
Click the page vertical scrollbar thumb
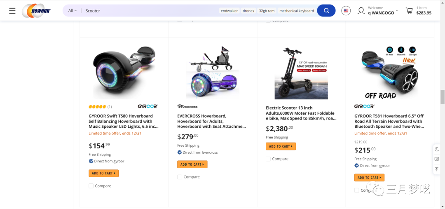(443, 97)
